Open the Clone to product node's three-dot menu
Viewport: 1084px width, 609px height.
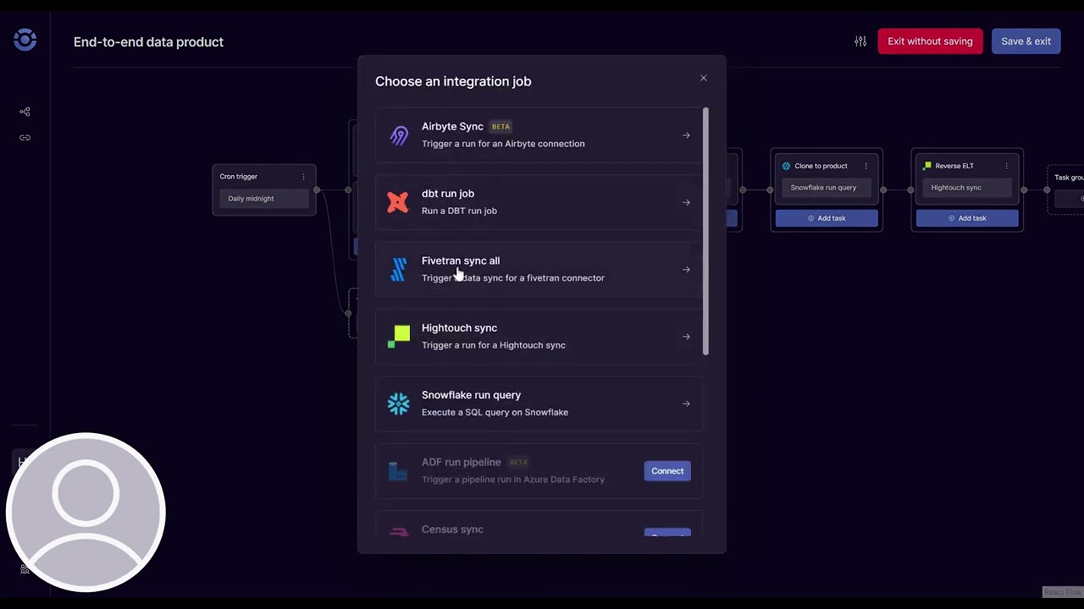(x=866, y=166)
